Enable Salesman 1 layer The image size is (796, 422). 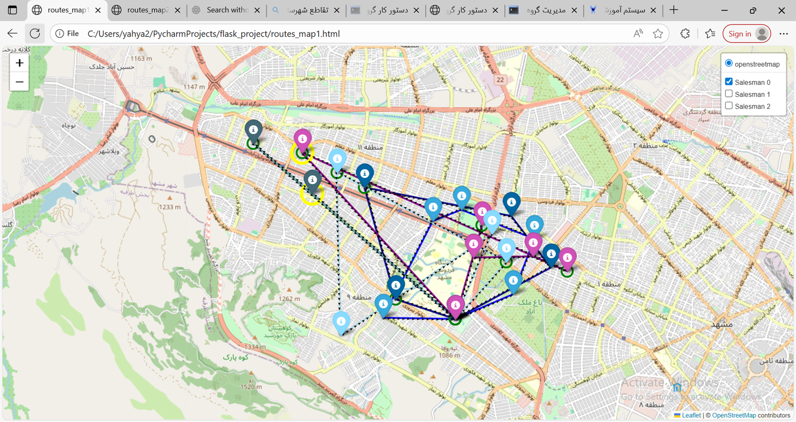729,94
